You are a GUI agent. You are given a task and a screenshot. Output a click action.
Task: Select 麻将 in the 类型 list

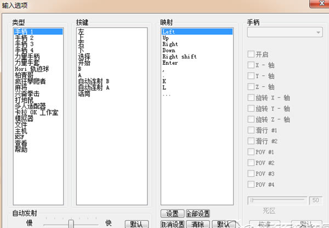21,88
